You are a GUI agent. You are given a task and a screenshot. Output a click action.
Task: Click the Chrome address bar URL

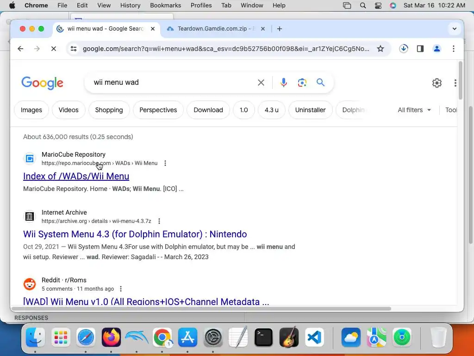[x=226, y=49]
